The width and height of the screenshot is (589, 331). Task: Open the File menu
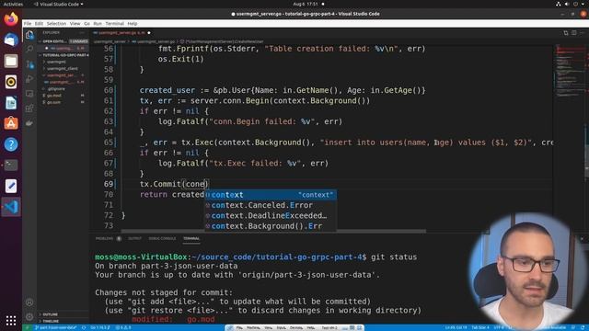(x=28, y=23)
